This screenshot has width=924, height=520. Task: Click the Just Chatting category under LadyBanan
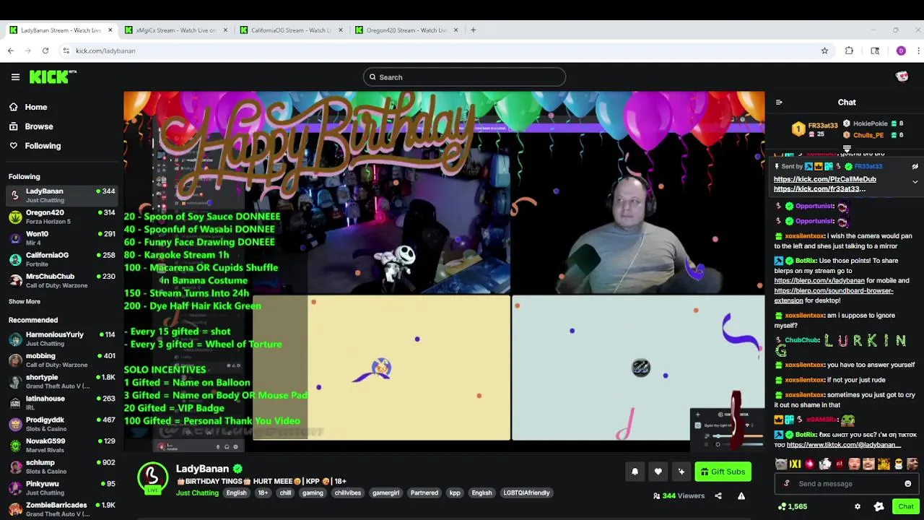(197, 493)
